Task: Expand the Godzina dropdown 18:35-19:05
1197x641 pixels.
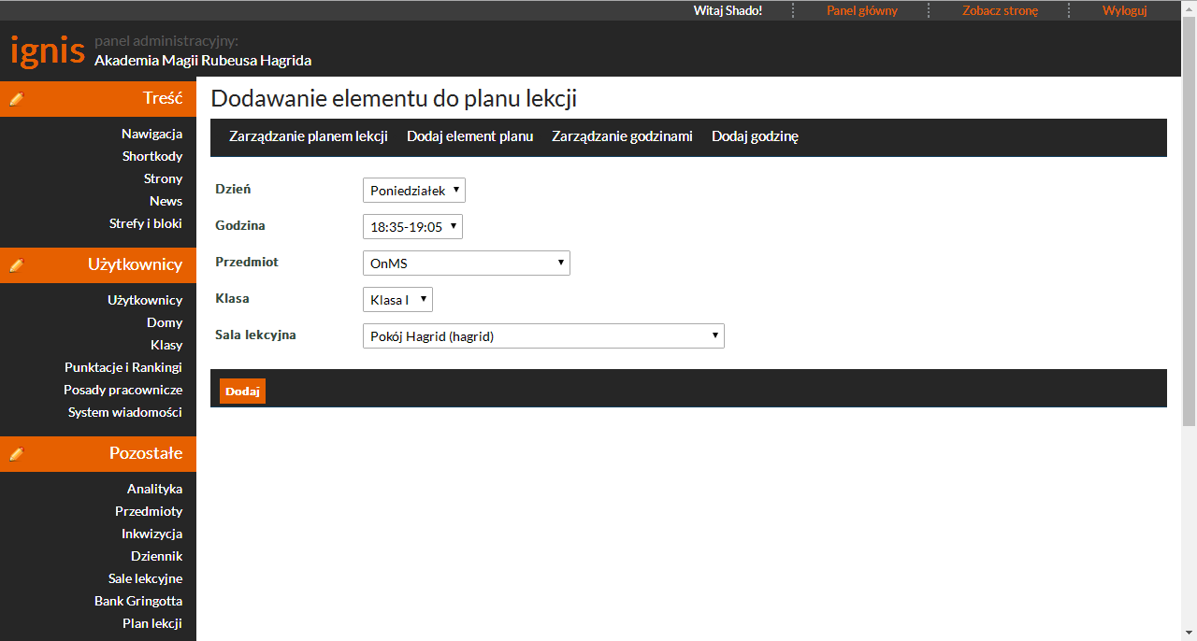Action: 412,226
